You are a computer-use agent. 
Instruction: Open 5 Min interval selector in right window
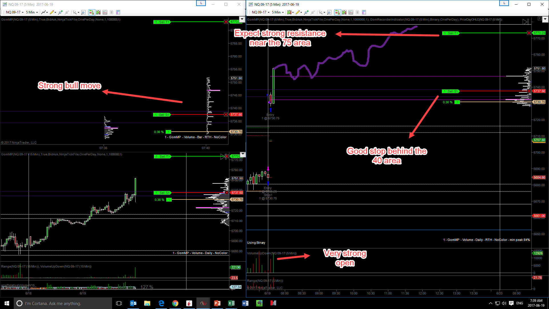(x=278, y=12)
